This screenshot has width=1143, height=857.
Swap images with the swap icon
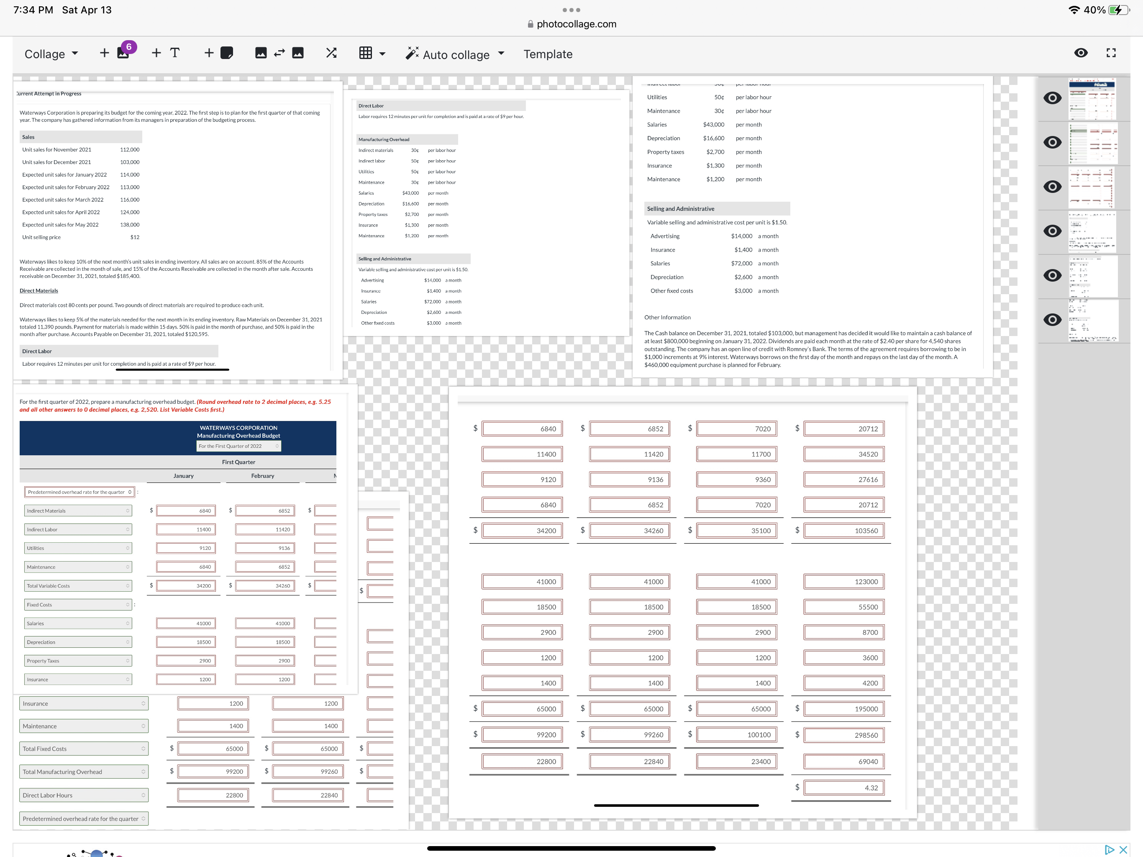(279, 53)
